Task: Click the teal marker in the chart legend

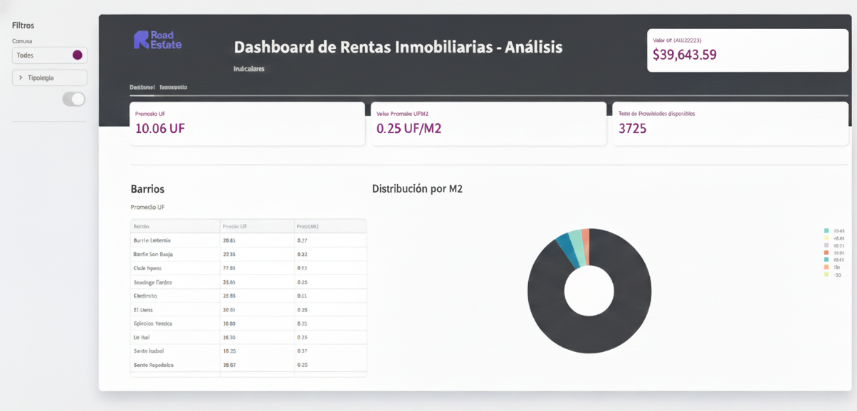Action: pyautogui.click(x=826, y=231)
